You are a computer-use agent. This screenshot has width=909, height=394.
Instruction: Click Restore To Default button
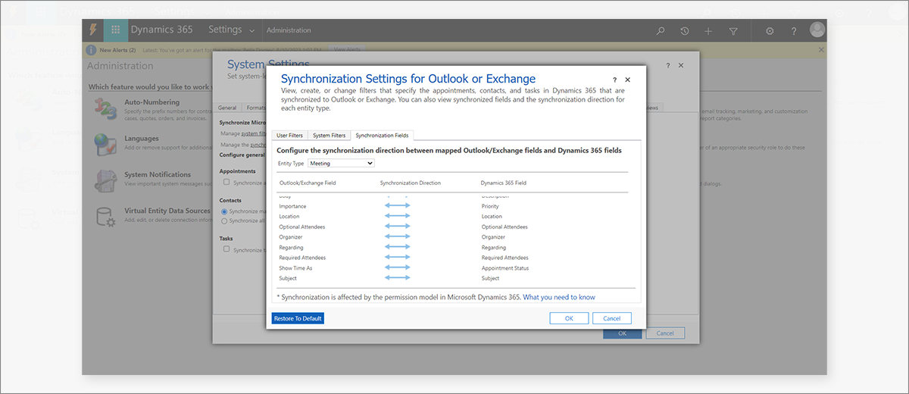click(x=298, y=318)
